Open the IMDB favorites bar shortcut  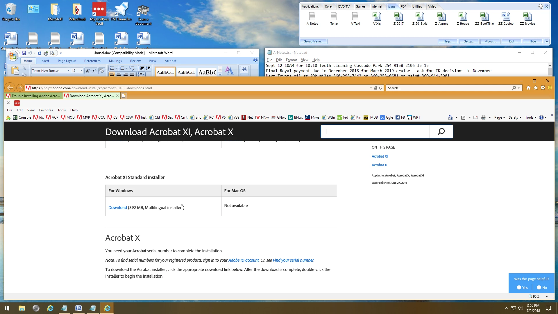point(371,117)
